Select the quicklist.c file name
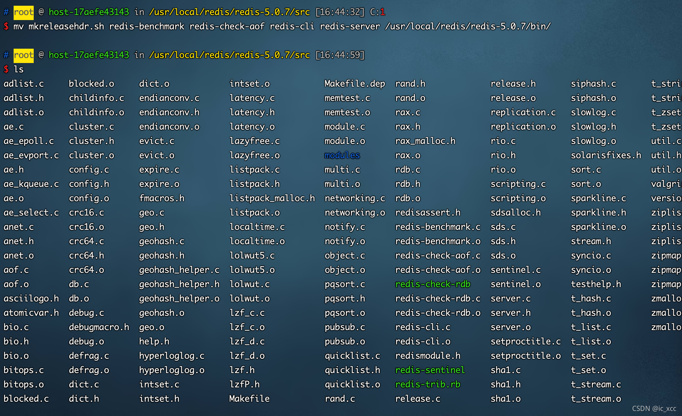This screenshot has height=416, width=682. [352, 356]
